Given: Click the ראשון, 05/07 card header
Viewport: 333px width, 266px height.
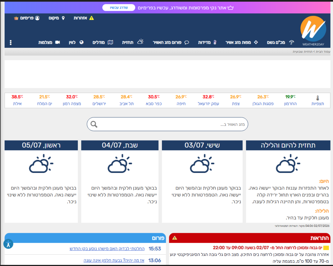Looking at the screenshot, I should click(41, 145).
